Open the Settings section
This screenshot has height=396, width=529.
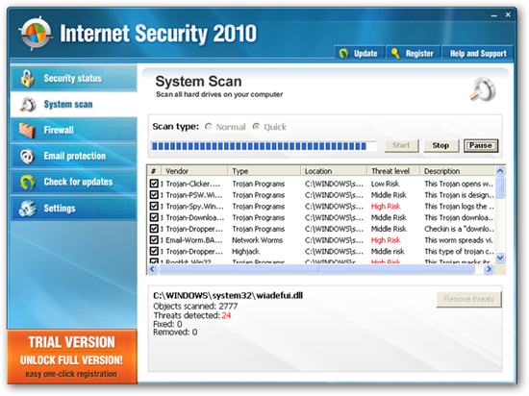coord(73,208)
